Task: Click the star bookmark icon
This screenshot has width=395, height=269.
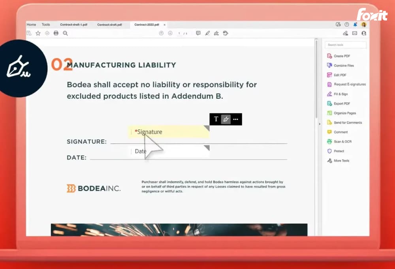Action: (x=38, y=33)
